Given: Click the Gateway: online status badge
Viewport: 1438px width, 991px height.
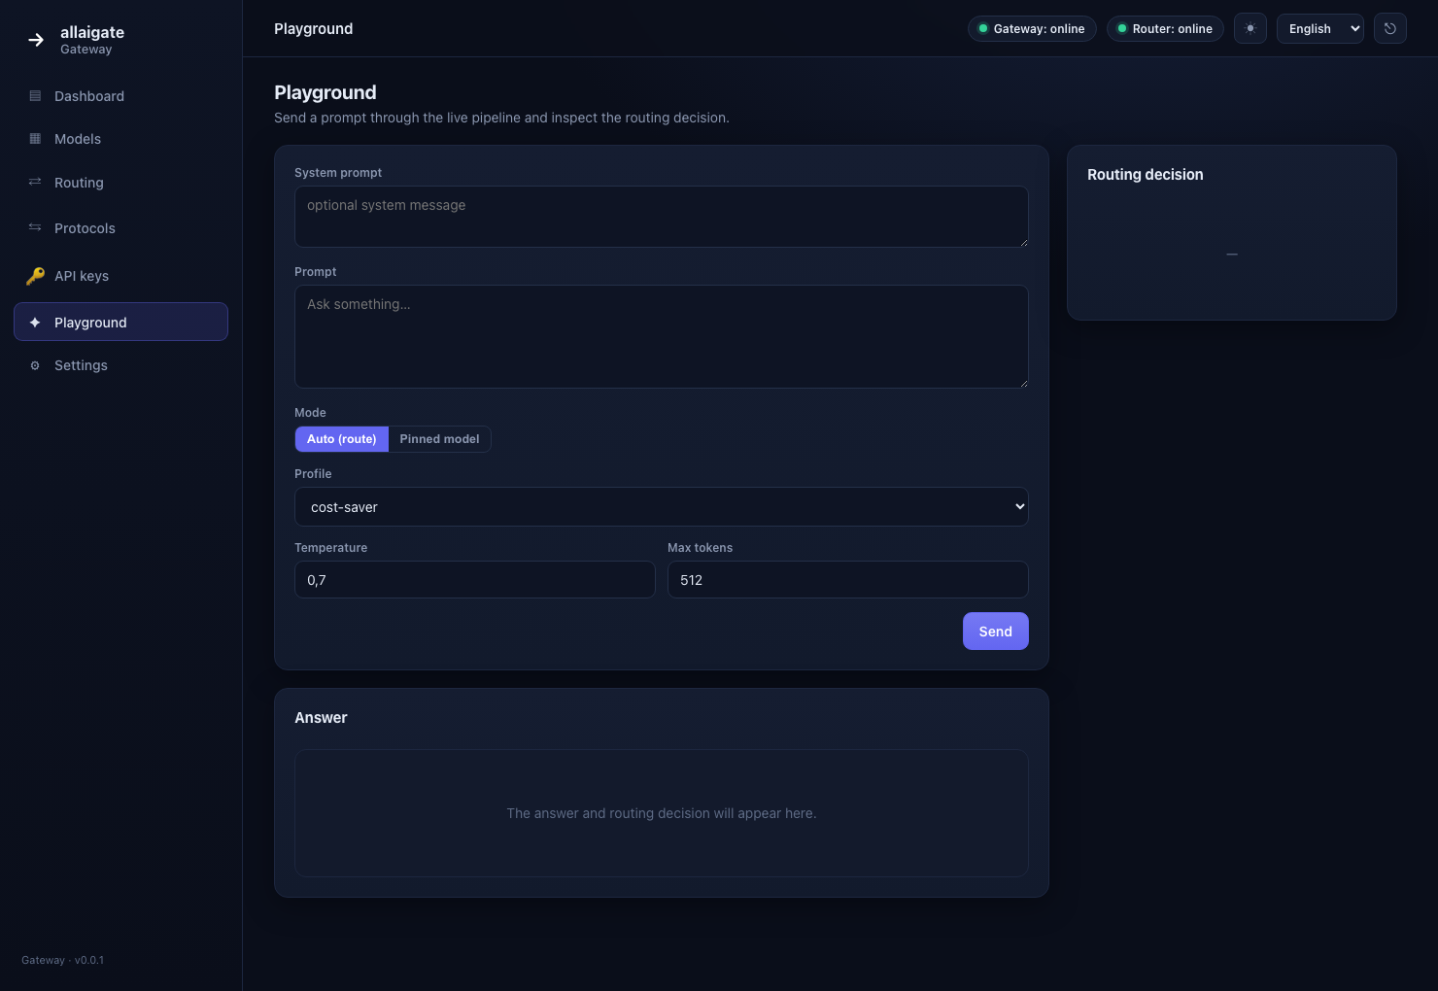Looking at the screenshot, I should pos(1032,28).
